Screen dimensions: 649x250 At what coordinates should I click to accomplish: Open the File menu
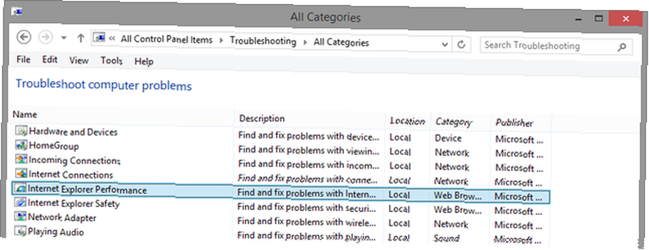[x=23, y=60]
